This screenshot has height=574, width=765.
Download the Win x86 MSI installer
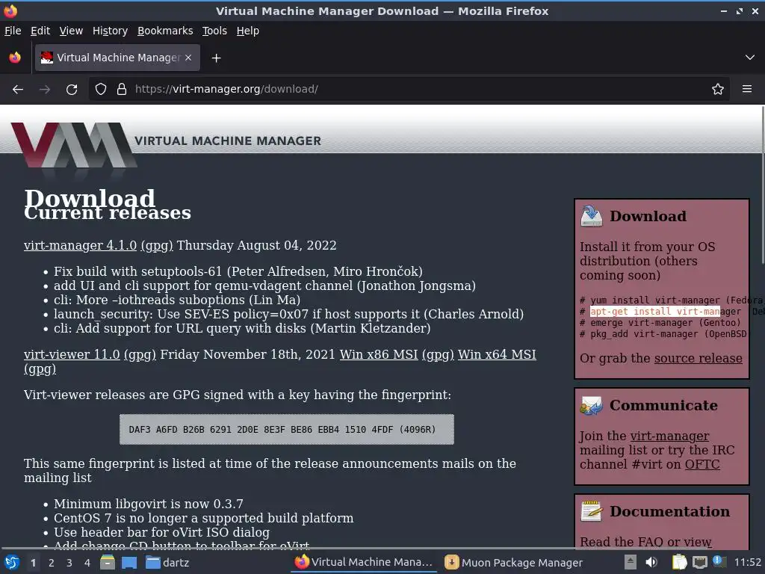pyautogui.click(x=379, y=354)
